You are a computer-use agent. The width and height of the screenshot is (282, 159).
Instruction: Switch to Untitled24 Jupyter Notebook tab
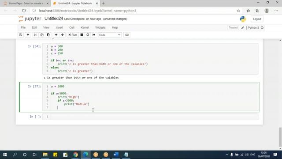point(75,4)
